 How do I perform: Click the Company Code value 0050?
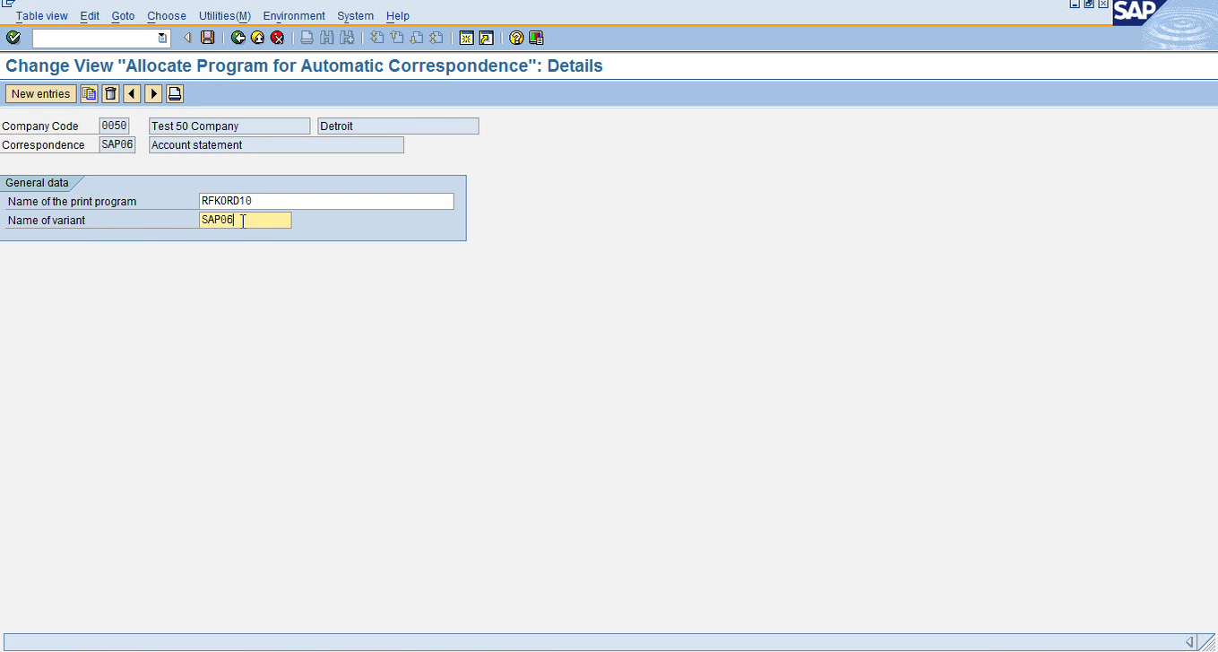click(x=114, y=126)
